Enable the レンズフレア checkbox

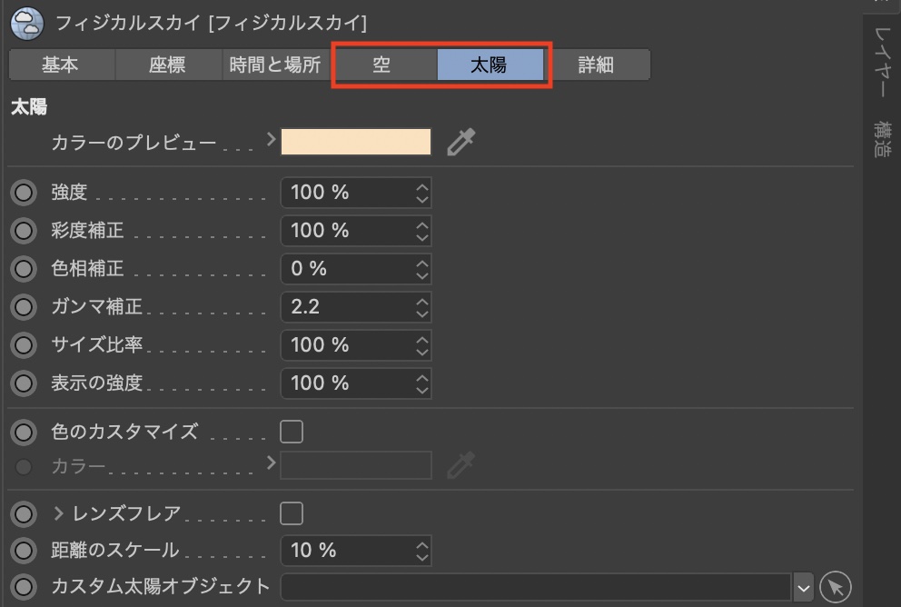point(292,513)
